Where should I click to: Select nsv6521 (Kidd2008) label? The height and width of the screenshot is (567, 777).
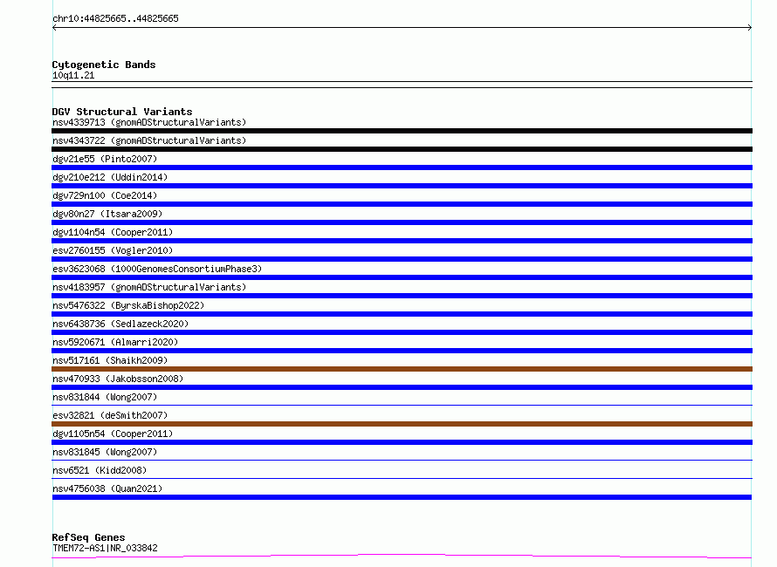tap(100, 470)
